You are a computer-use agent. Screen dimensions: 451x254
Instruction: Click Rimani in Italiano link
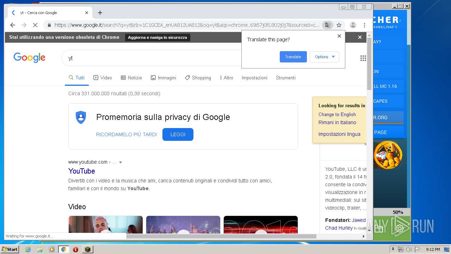point(337,122)
